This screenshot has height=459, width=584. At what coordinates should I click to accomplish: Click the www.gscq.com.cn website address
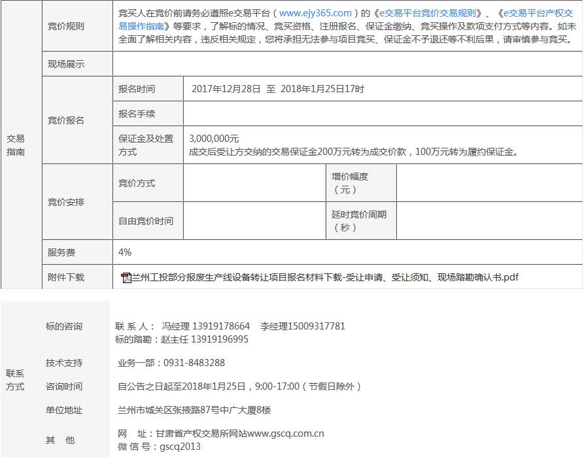click(286, 433)
